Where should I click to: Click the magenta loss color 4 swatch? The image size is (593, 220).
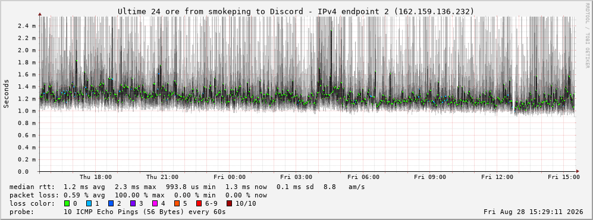[155, 204]
